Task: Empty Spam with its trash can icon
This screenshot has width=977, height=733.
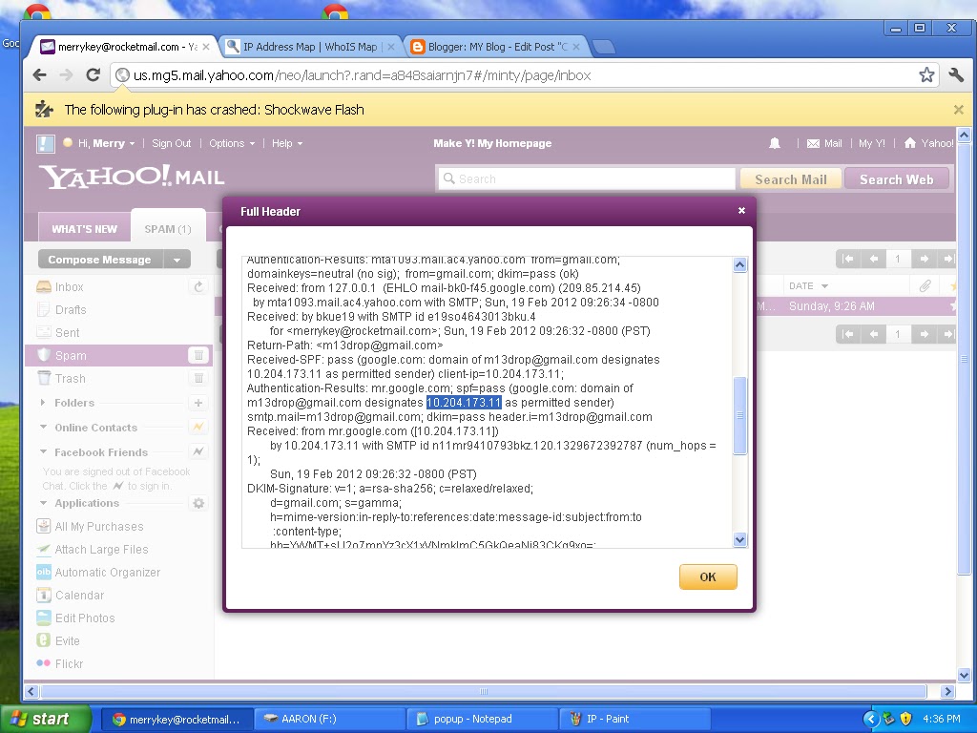Action: [x=198, y=355]
